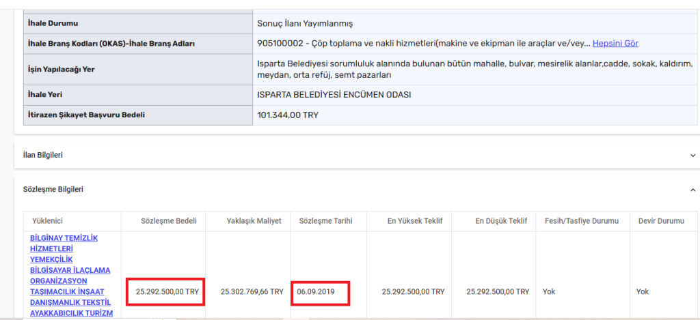Click the Yok value under Devir Durumu
The height and width of the screenshot is (320, 700).
(x=643, y=292)
